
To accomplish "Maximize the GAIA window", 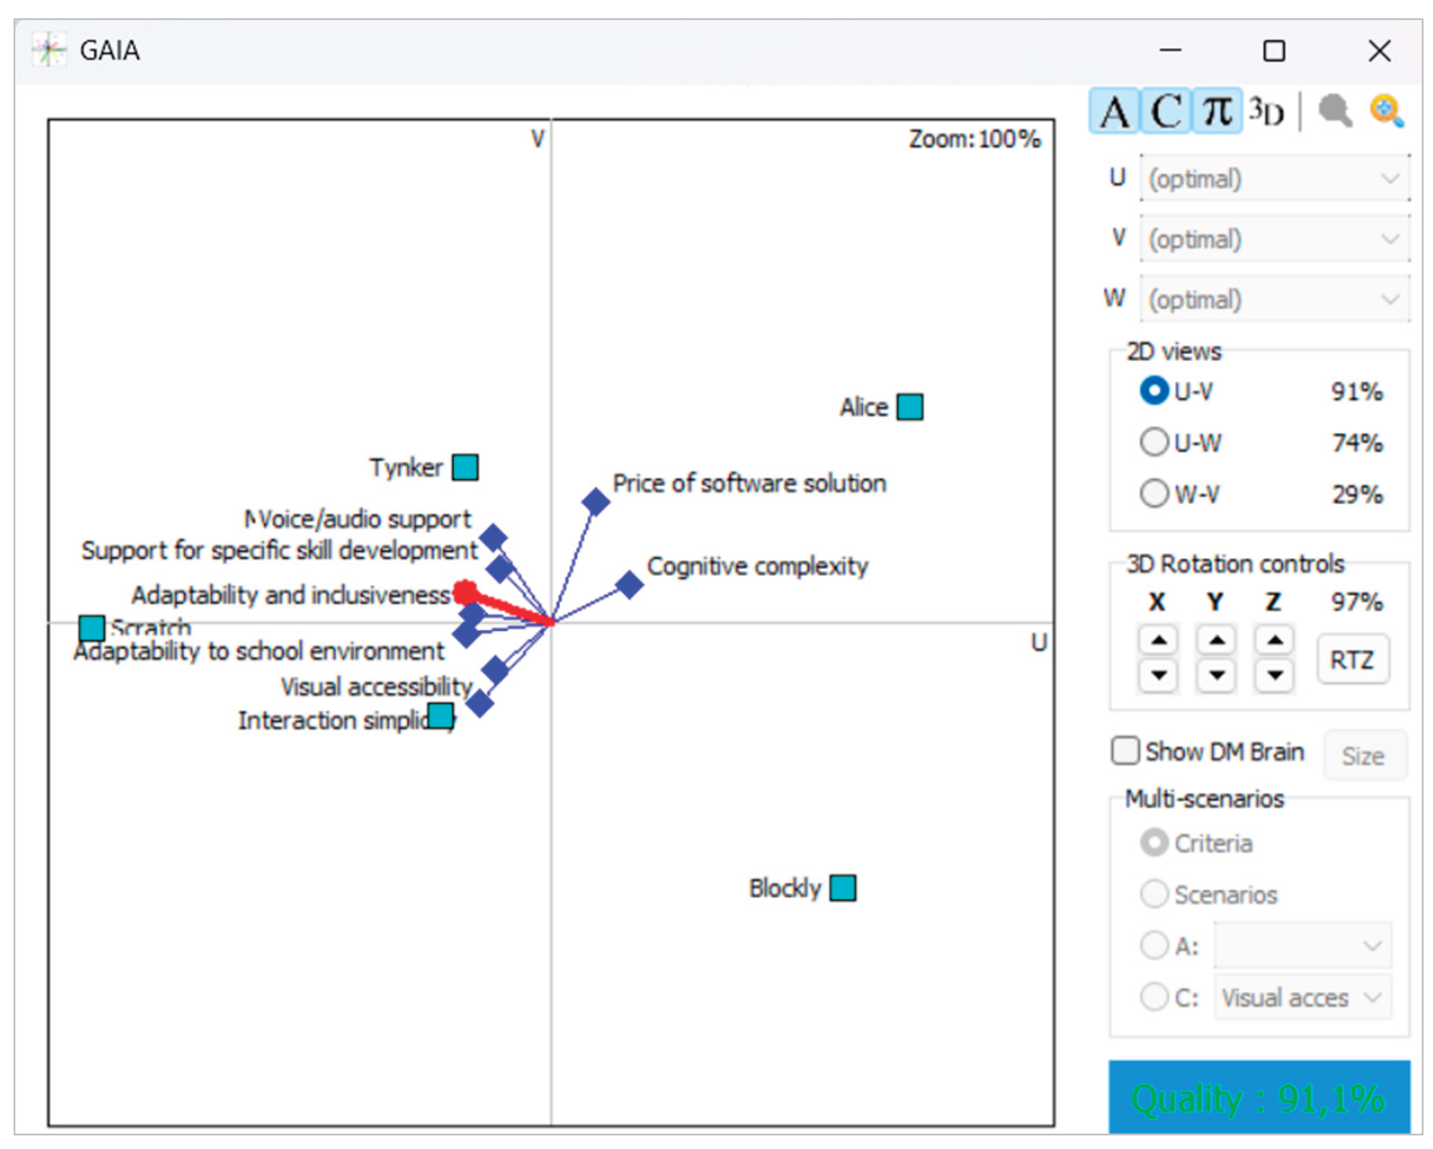I will (x=1274, y=51).
